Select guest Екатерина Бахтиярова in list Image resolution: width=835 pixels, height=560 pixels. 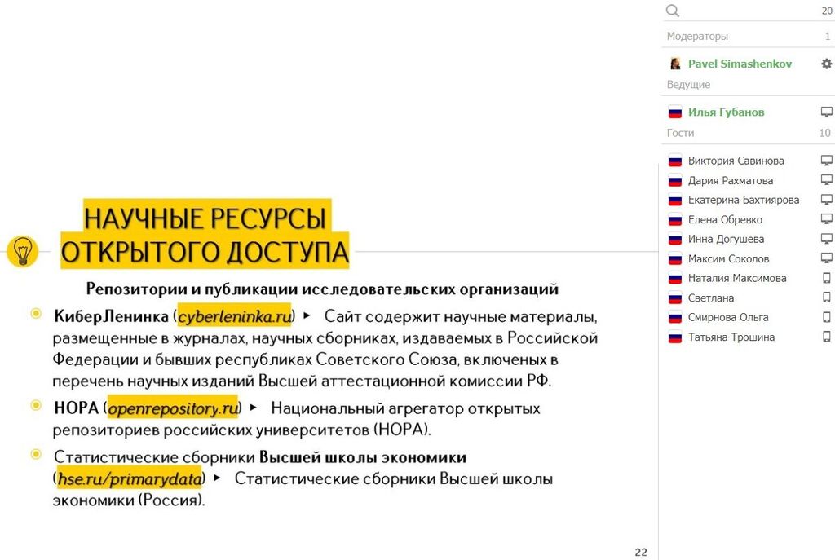(744, 201)
